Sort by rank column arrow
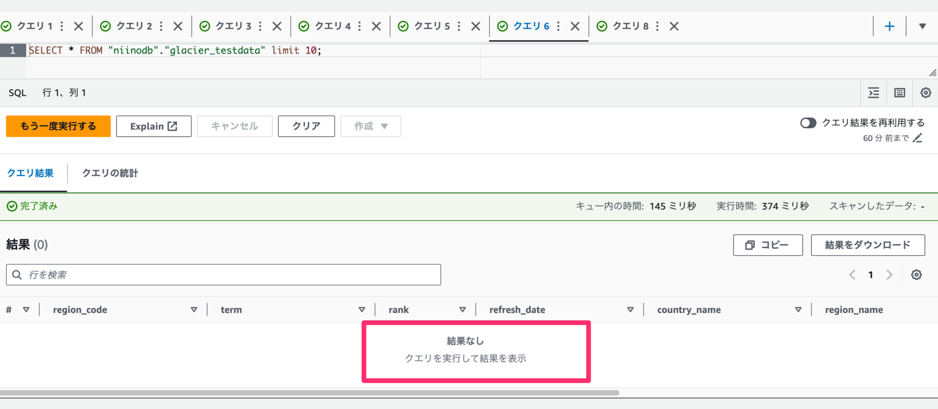This screenshot has width=938, height=409. 463,310
